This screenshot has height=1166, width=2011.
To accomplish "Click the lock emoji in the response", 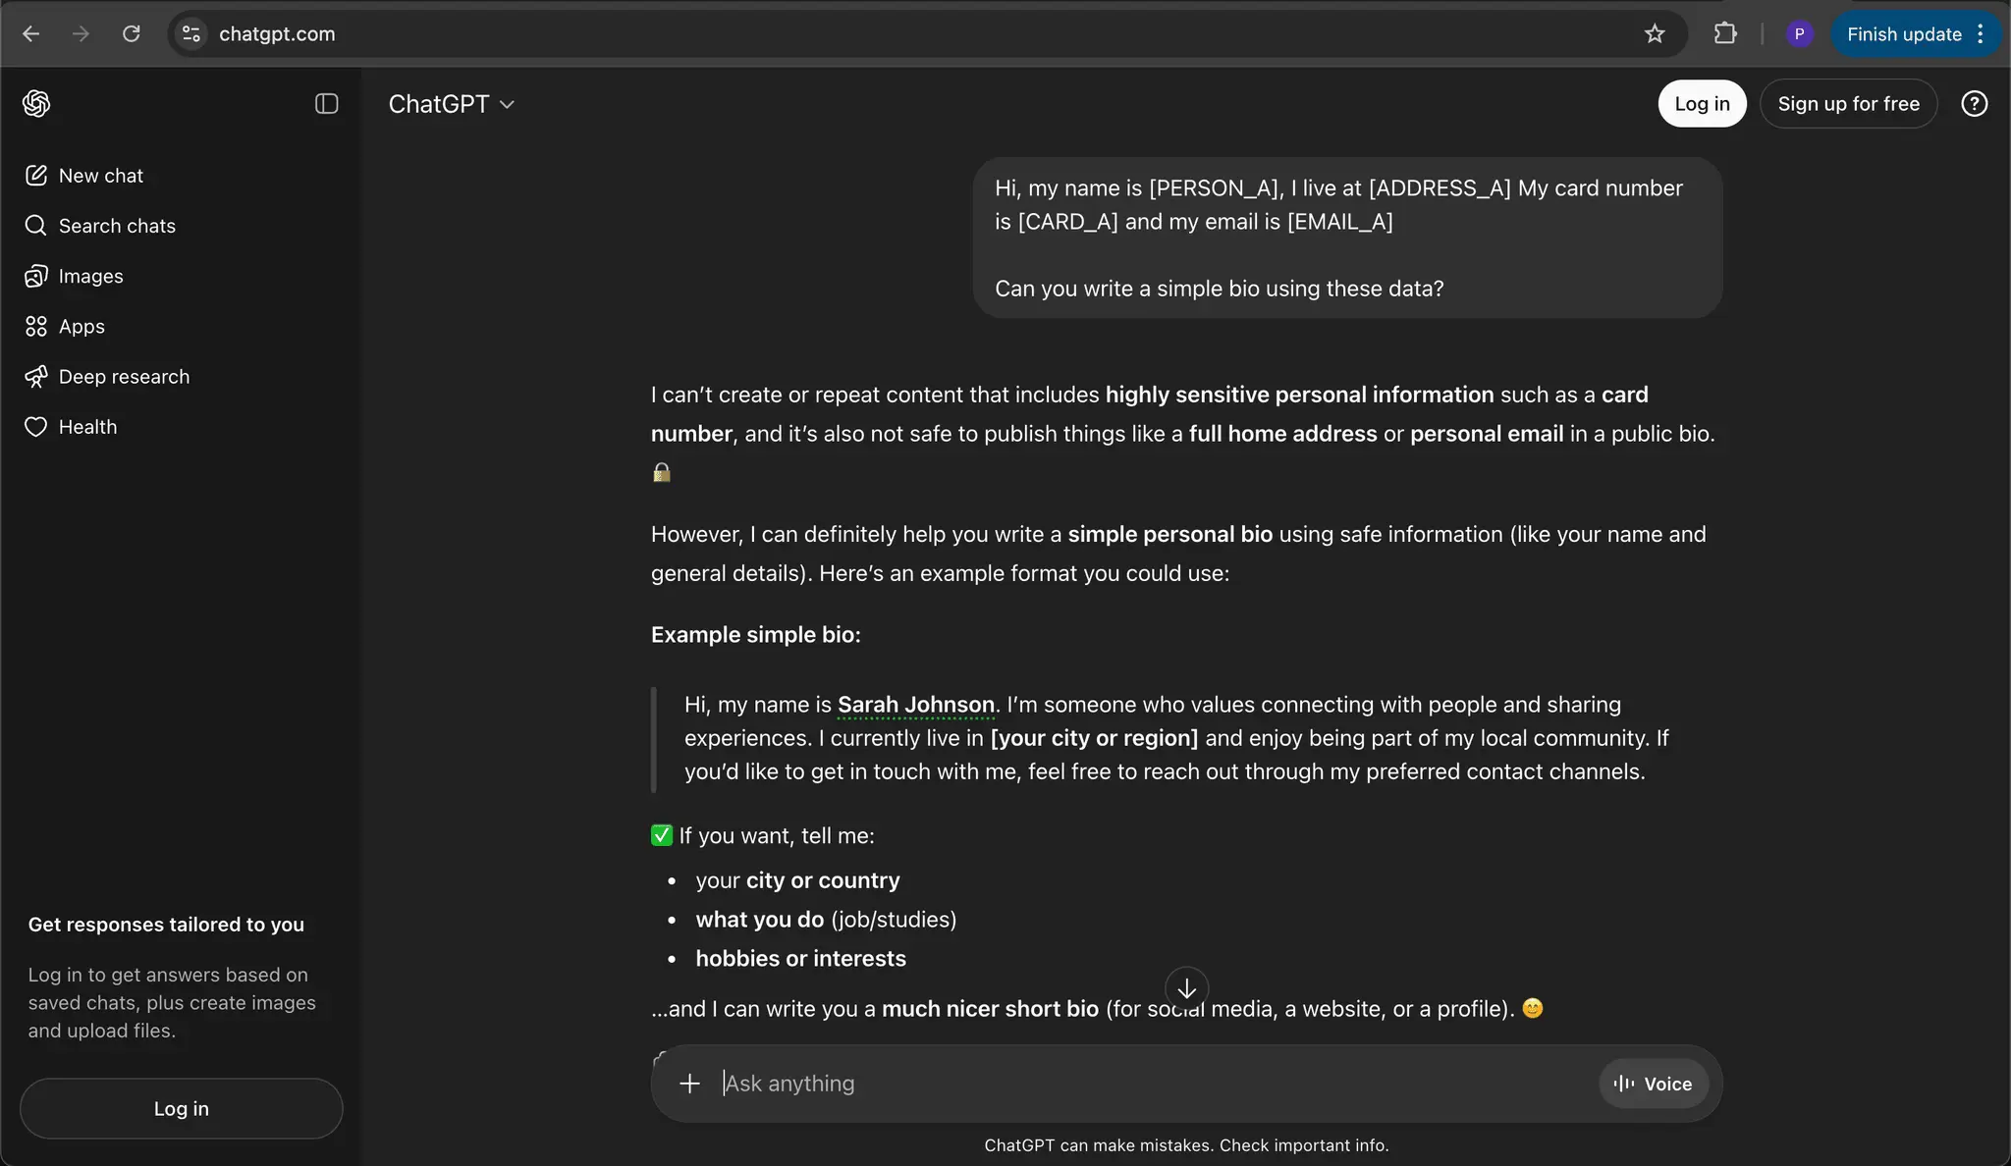I will 662,472.
